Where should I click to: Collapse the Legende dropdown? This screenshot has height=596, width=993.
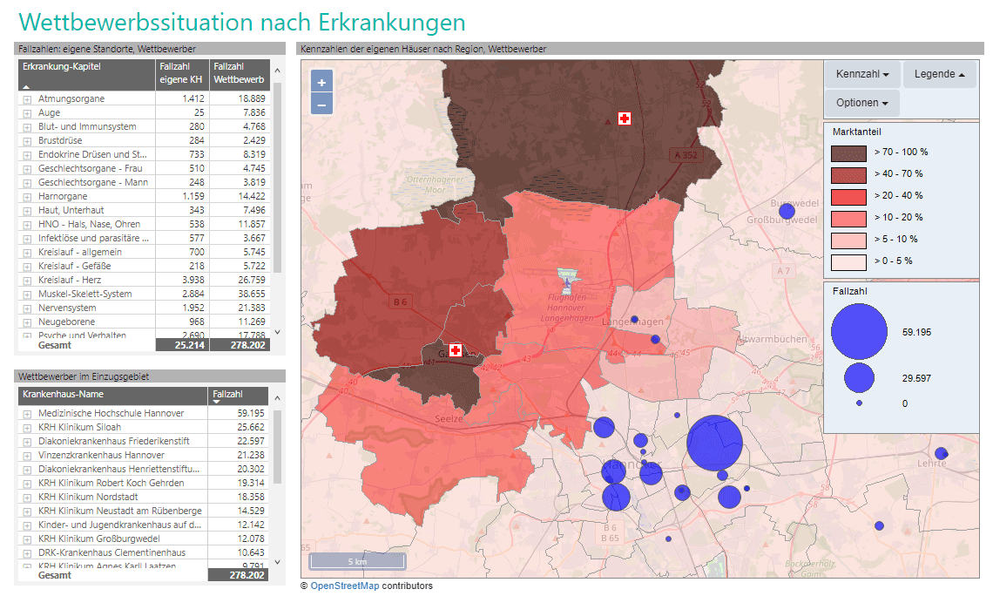[939, 75]
